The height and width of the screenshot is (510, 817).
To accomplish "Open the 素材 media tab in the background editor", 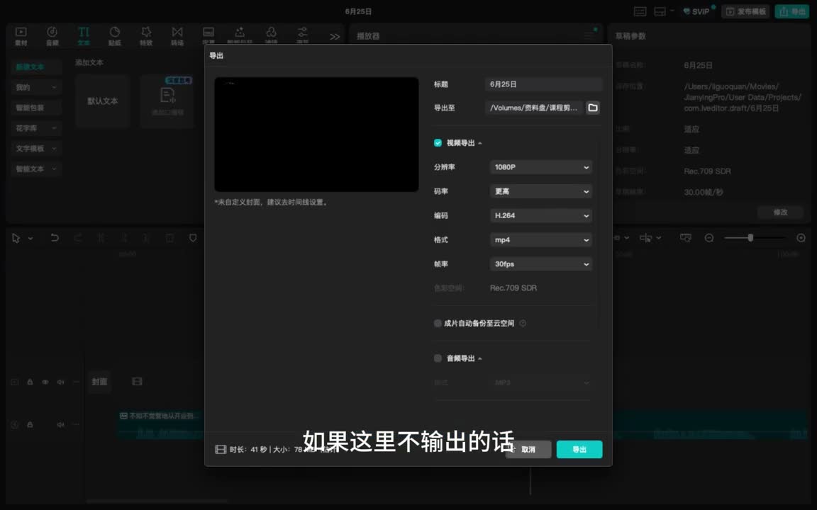I will tap(21, 36).
